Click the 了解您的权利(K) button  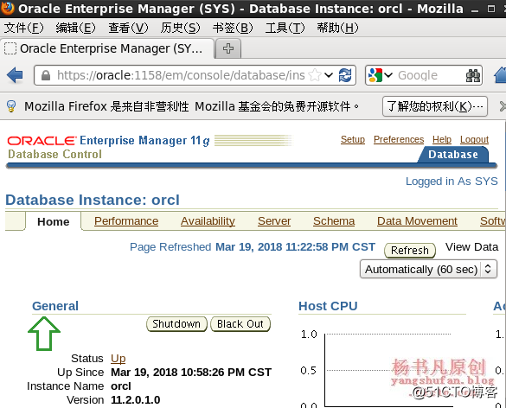[435, 106]
